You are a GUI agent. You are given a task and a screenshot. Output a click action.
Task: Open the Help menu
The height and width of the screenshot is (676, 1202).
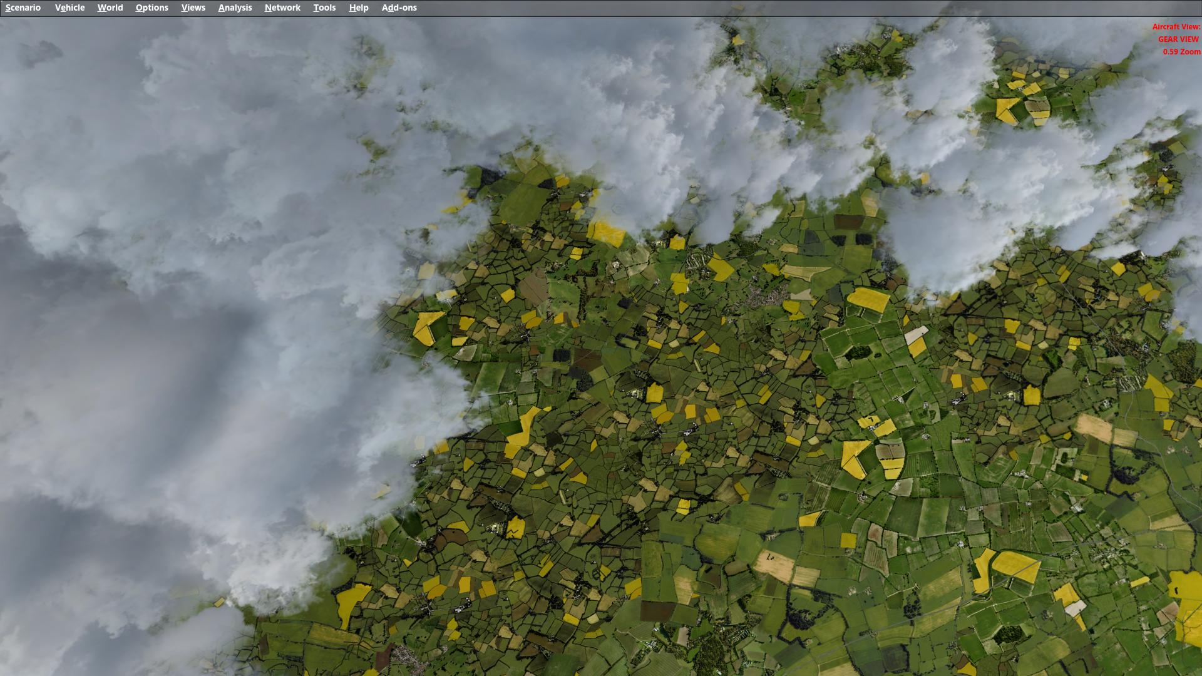(x=359, y=8)
